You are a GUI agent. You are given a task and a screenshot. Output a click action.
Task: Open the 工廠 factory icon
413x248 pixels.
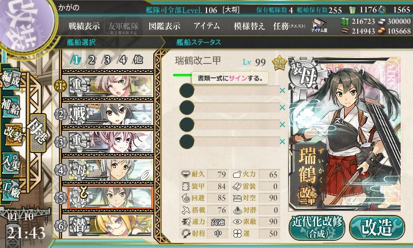pyautogui.click(x=11, y=190)
